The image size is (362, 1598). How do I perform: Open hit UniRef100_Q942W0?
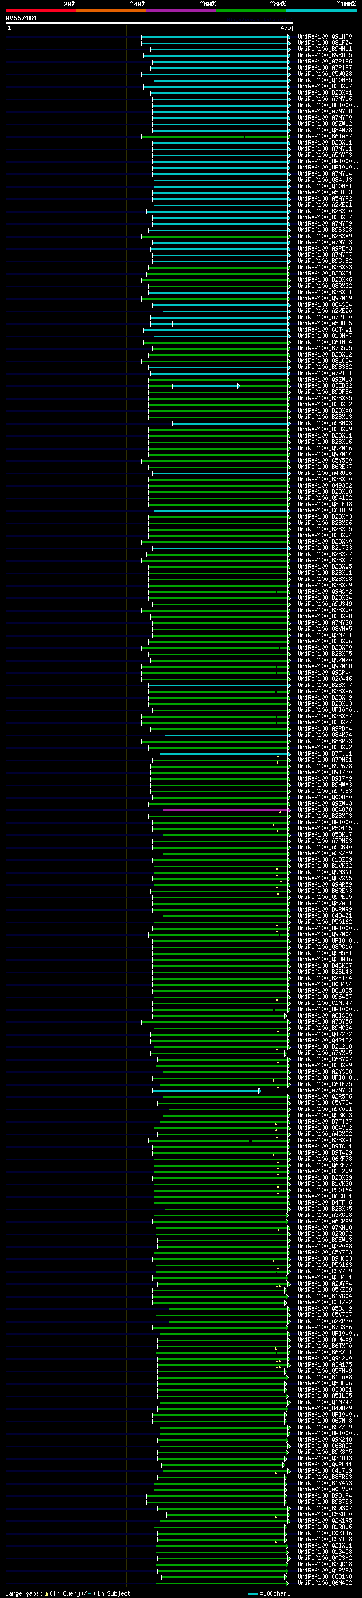[324, 1359]
